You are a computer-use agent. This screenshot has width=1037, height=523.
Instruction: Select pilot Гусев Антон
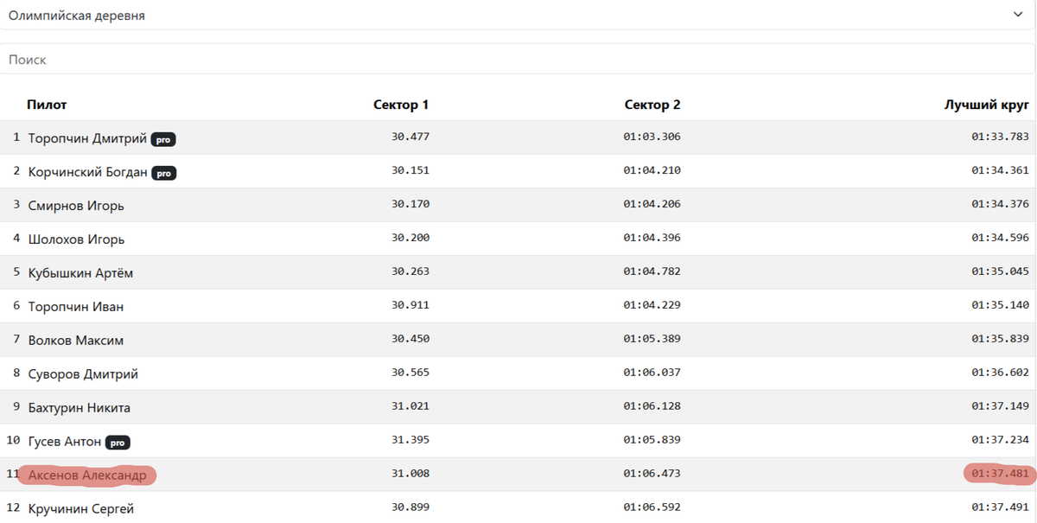[x=65, y=442]
